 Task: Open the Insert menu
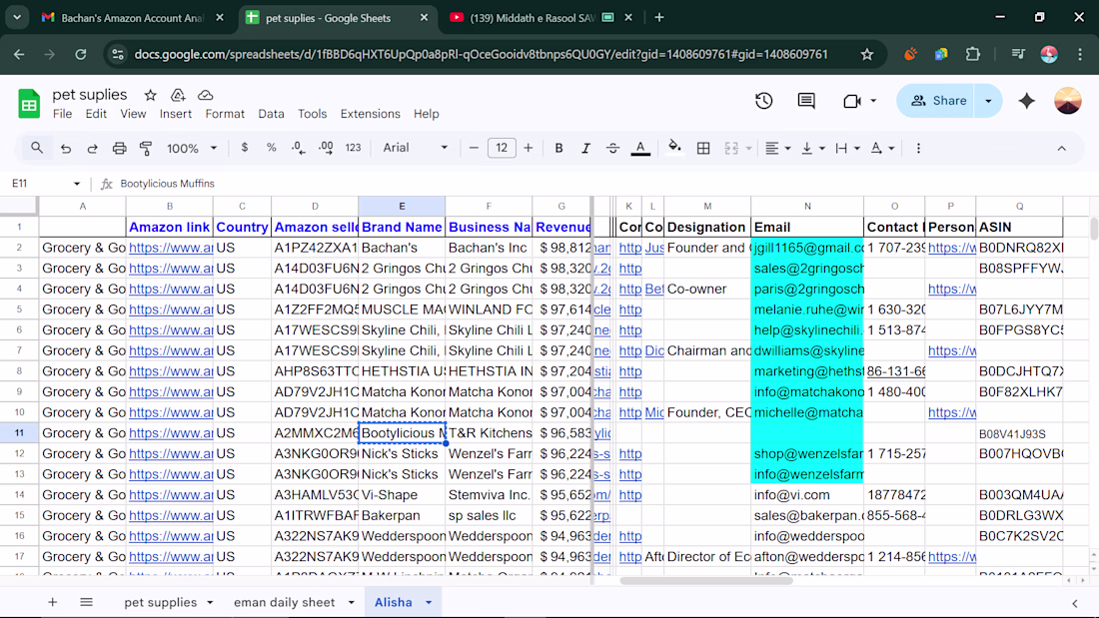tap(175, 114)
